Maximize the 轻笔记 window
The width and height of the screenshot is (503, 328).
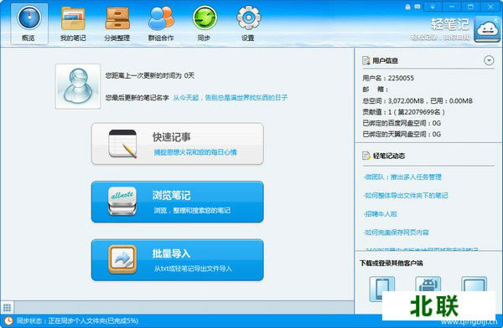point(470,7)
